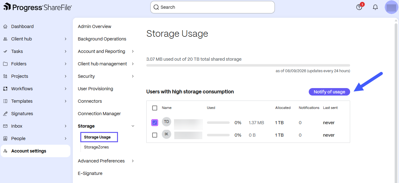Expand Advanced Preferences chevron
The height and width of the screenshot is (183, 399).
[133, 161]
